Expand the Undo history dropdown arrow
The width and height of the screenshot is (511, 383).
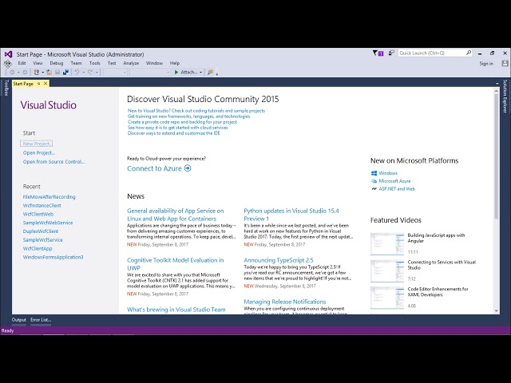click(83, 73)
